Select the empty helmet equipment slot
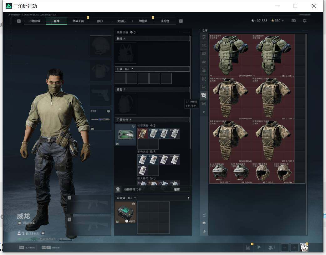This screenshot has height=255, width=326. 100,46
